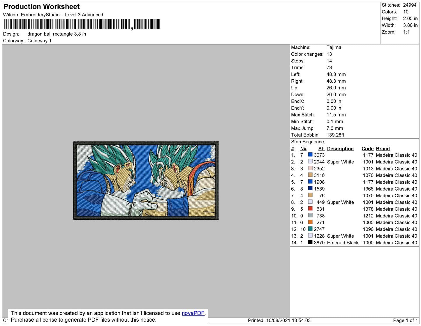Select the dark navy swatch in stop 6
This screenshot has width=421, height=326.
tap(310, 188)
